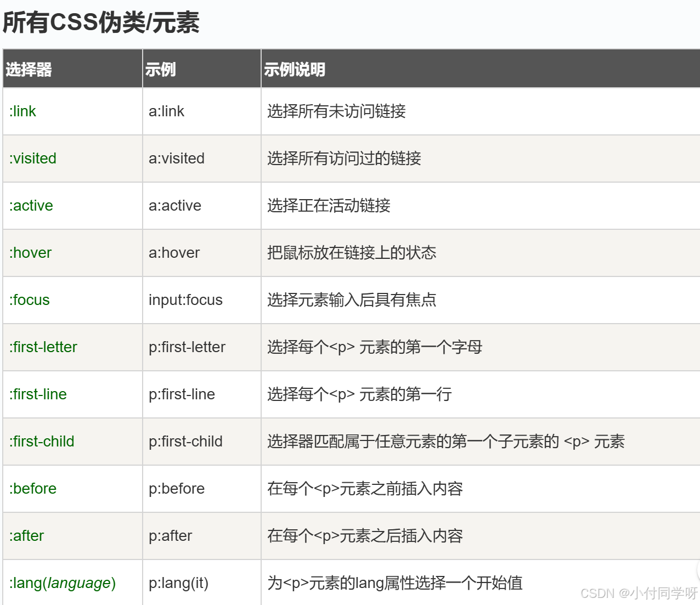
Task: Select the p:lang(it) example cell
Action: [202, 583]
